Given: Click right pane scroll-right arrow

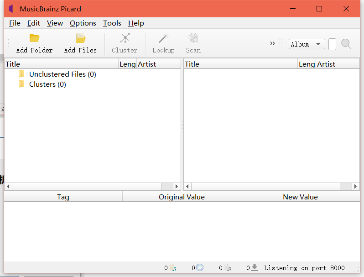Looking at the screenshot, I should pyautogui.click(x=356, y=187).
